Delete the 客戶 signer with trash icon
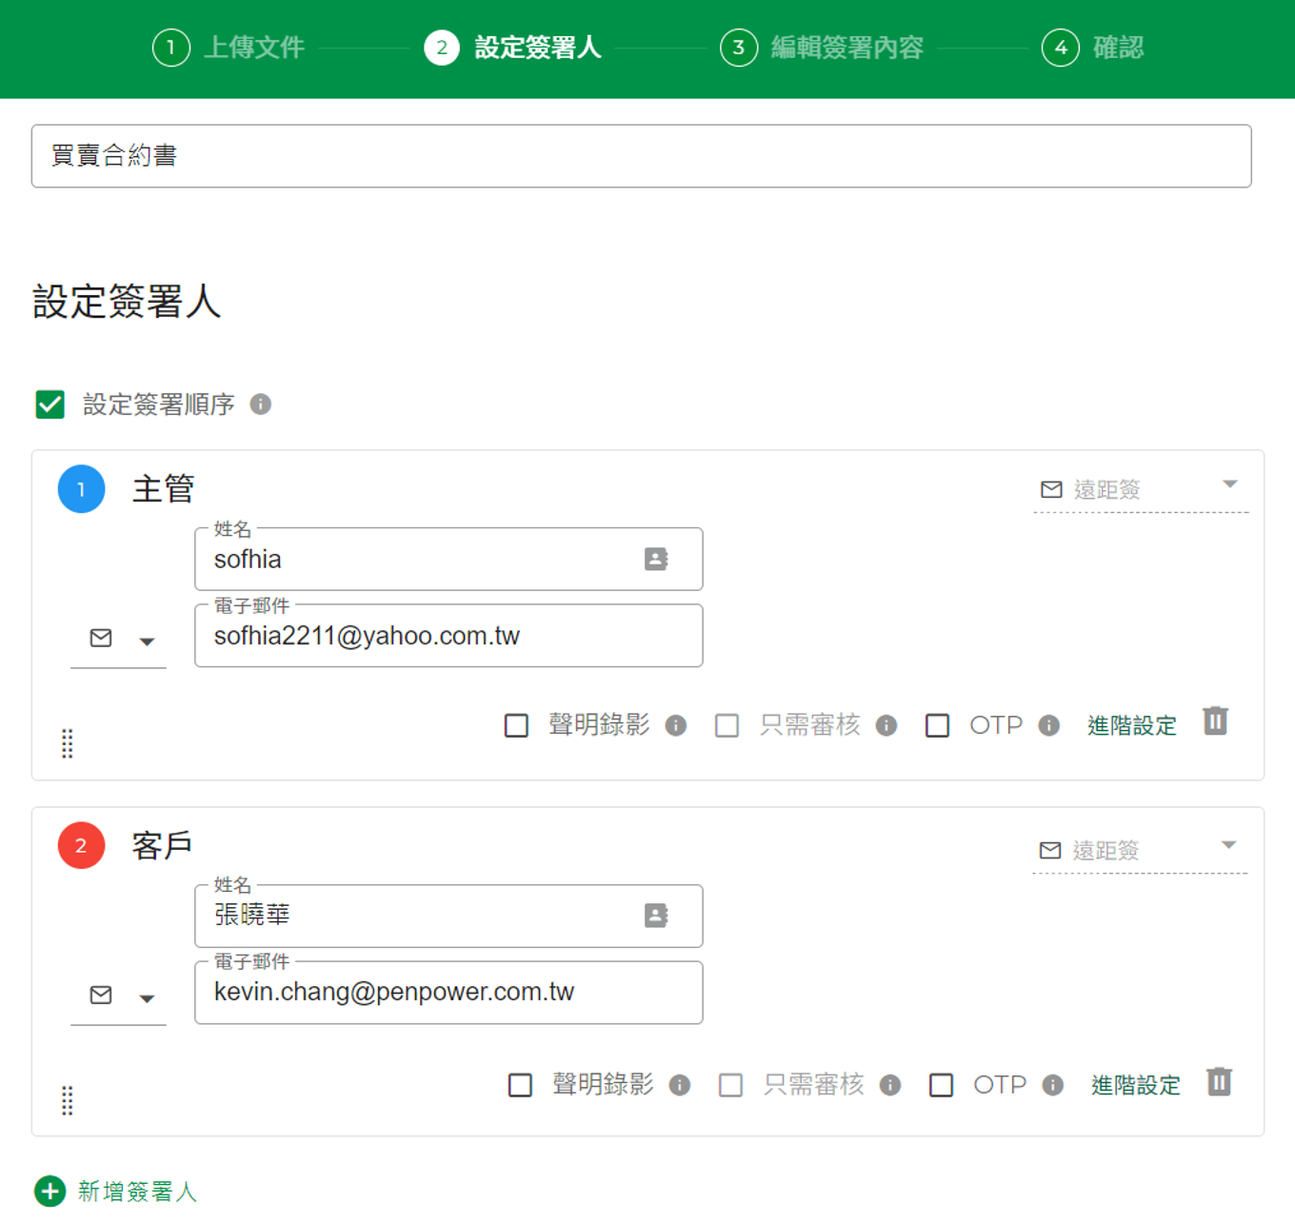The image size is (1295, 1223). point(1219,1081)
